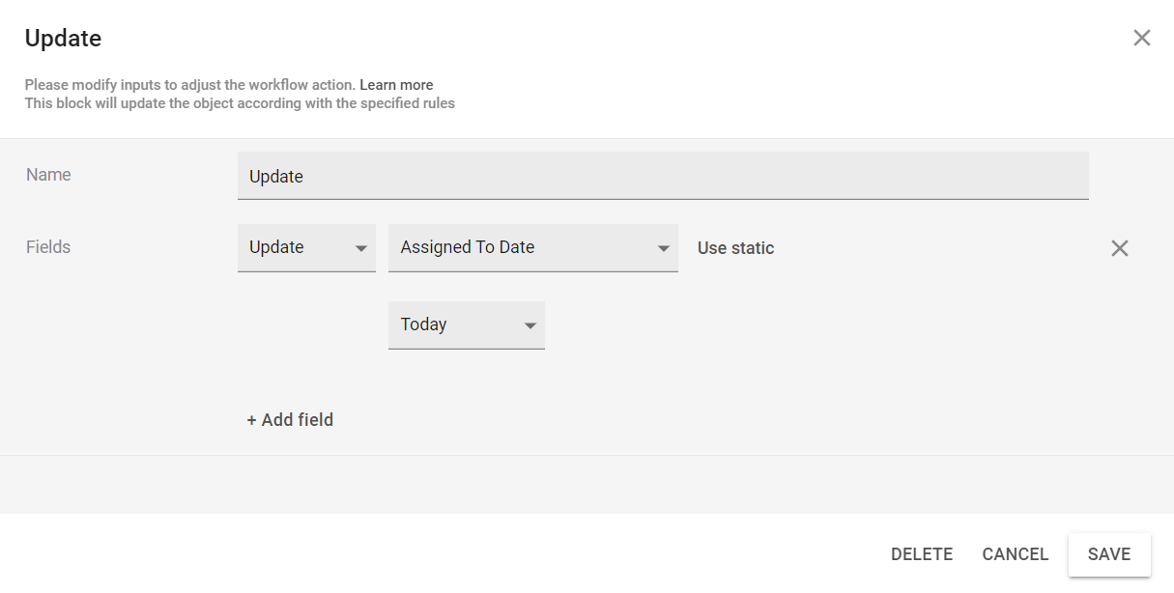Remove the Assigned To Date field row
The width and height of the screenshot is (1174, 593).
[1119, 248]
